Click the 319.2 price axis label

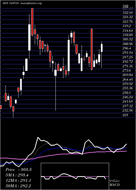click(x=126, y=26)
